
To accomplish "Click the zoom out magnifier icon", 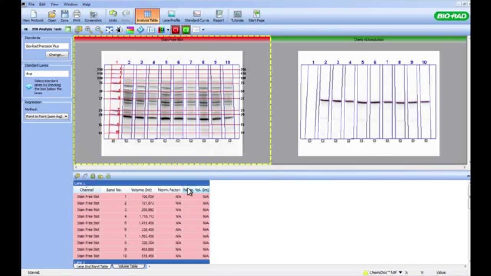I will [x=99, y=30].
